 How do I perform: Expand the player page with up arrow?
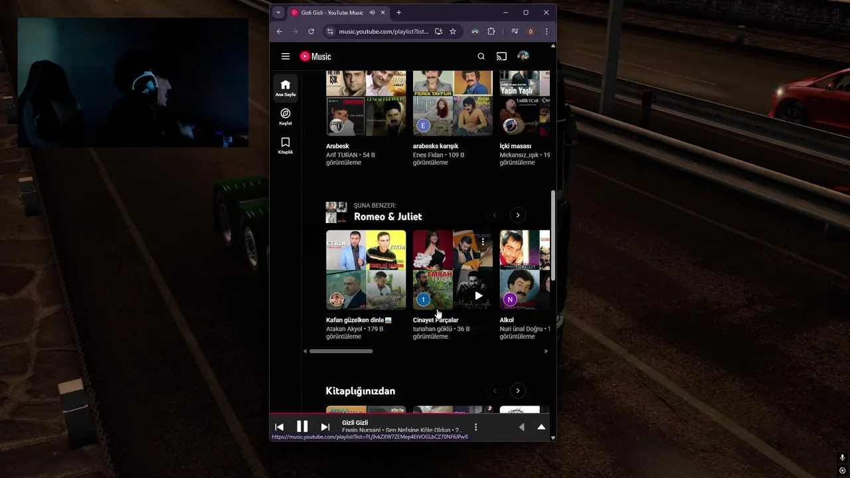(541, 427)
